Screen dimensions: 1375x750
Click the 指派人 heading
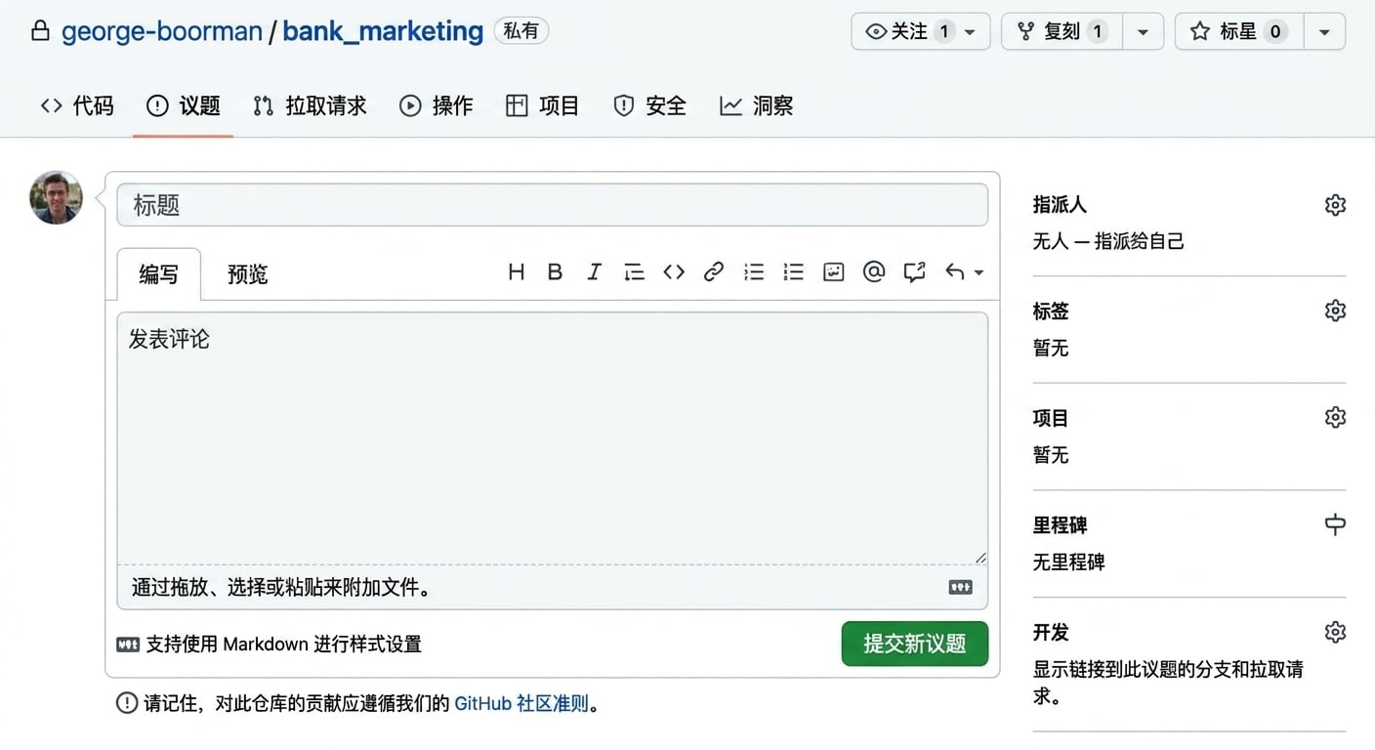(1060, 205)
